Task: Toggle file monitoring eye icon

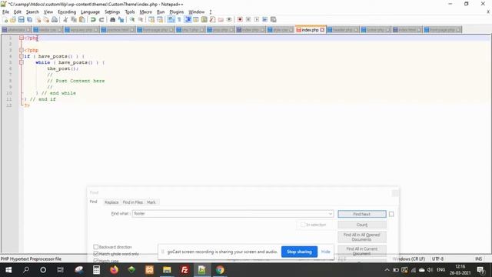Action: click(229, 20)
